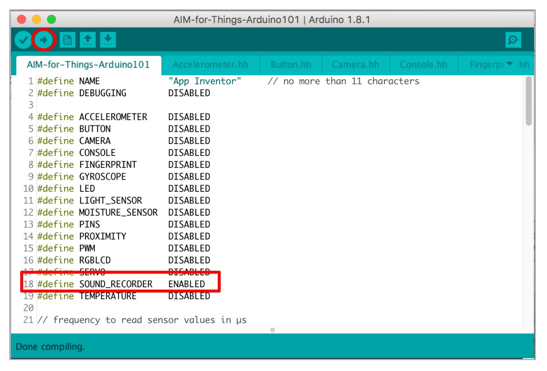Select the Button.hh tab

[291, 65]
